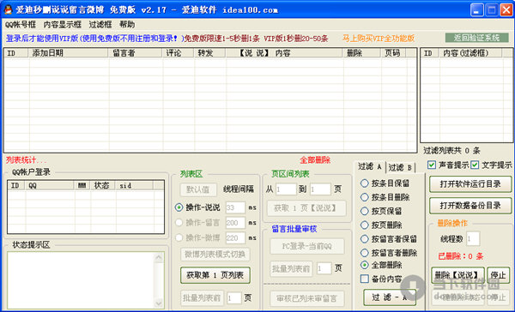This screenshot has width=515, height=312.
Task: Click the 页码 column header
Action: click(394, 53)
